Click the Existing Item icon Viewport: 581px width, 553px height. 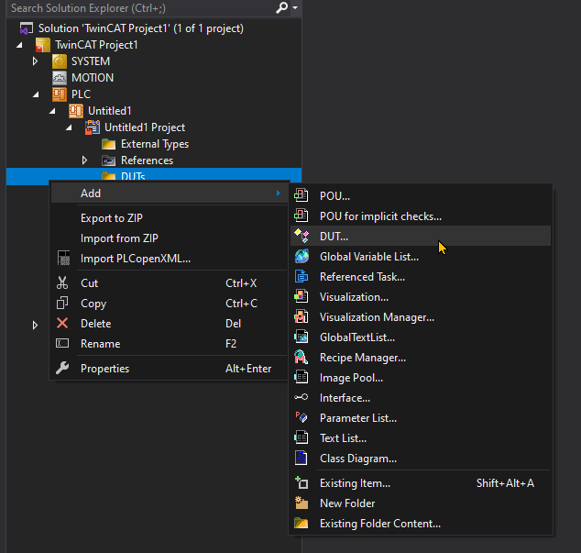coord(301,482)
